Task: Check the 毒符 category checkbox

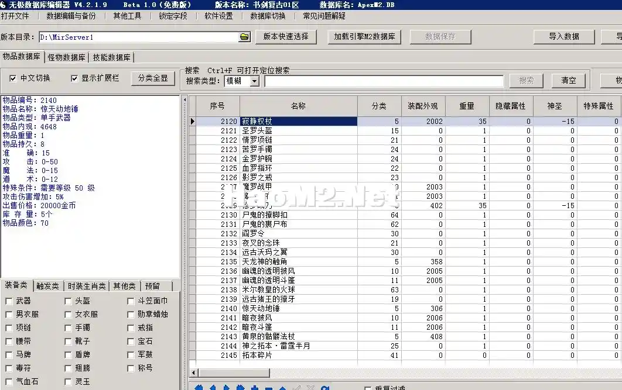Action: pos(9,368)
